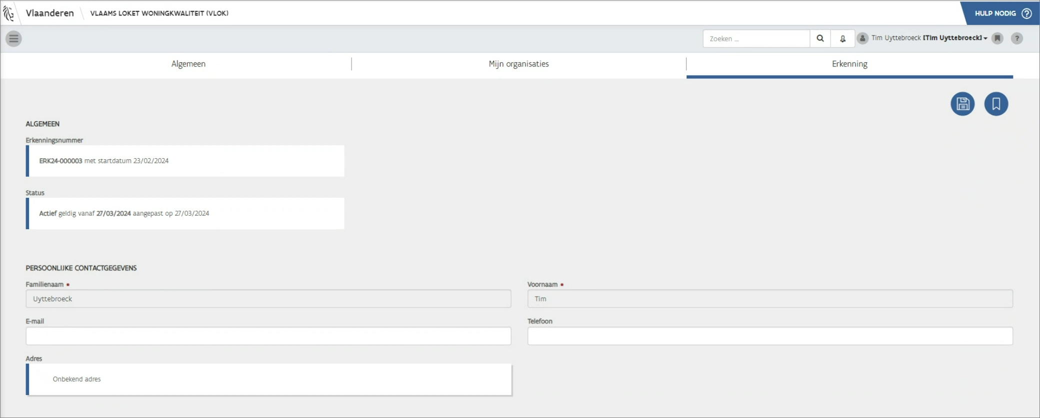Image resolution: width=1040 pixels, height=418 pixels.
Task: Click the round blue bookmark button
Action: pyautogui.click(x=996, y=104)
